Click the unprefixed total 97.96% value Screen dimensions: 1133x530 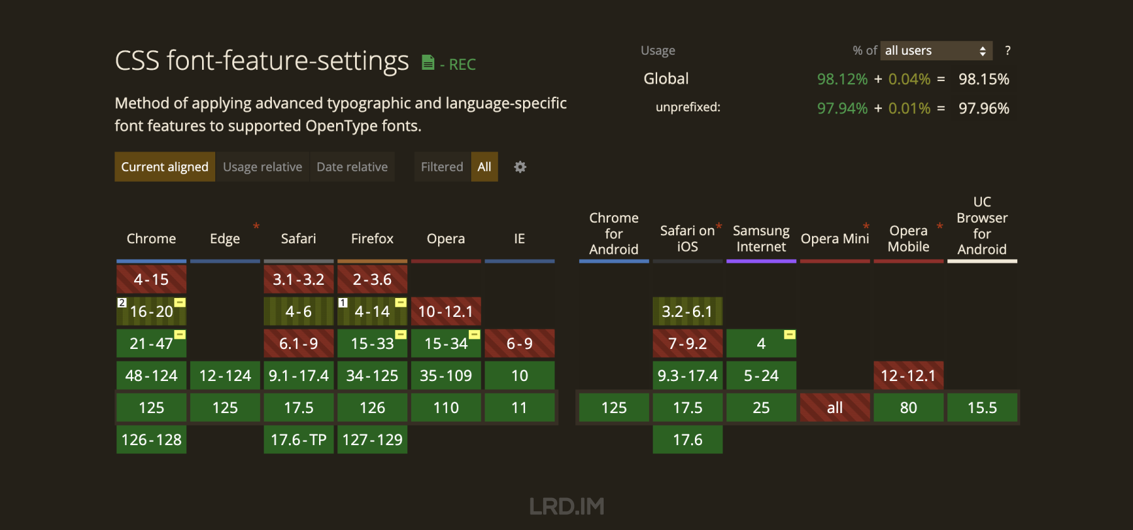click(x=984, y=108)
